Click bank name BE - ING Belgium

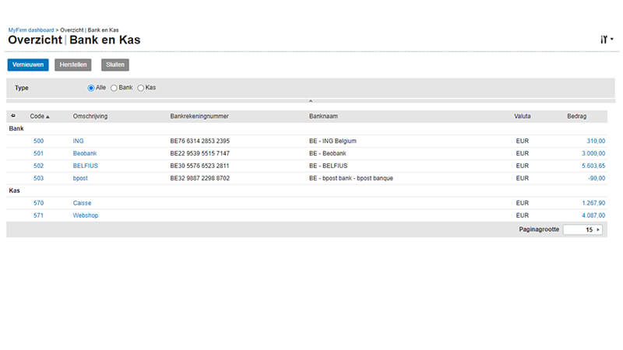tap(333, 141)
